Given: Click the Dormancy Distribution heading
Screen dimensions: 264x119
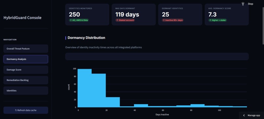Looking at the screenshot, I should [86, 38].
